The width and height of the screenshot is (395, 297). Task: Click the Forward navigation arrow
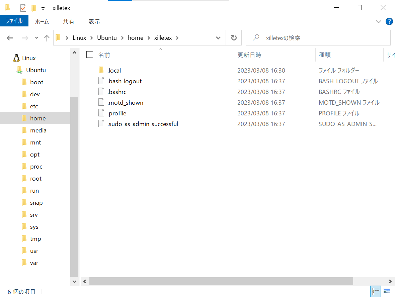25,38
